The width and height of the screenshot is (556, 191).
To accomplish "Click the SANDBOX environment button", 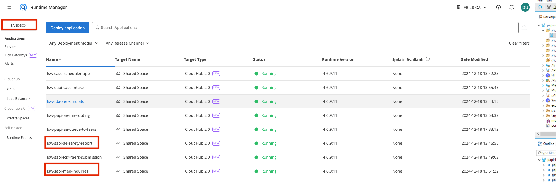I will point(18,25).
